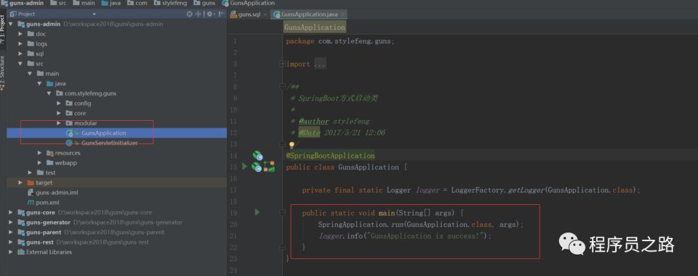Image resolution: width=698 pixels, height=276 pixels.
Task: Expand the guns-parent module
Action: tap(11, 232)
